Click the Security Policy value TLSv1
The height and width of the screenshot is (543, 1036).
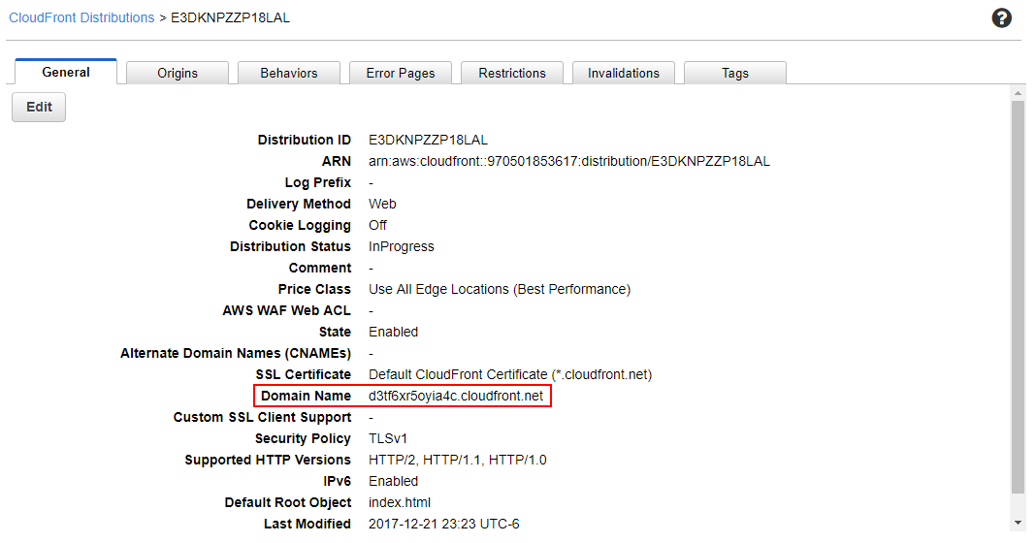[x=388, y=438]
